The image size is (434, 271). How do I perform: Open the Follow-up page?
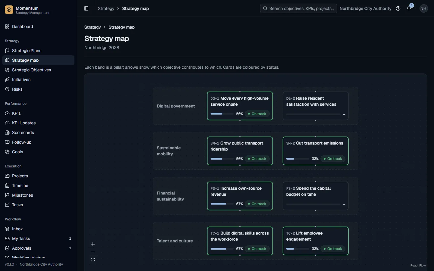pos(38,142)
